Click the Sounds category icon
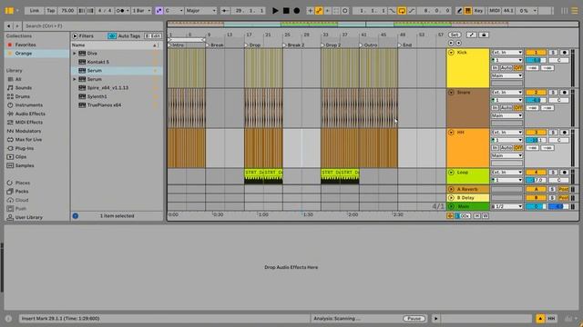The height and width of the screenshot is (327, 583). [x=10, y=88]
